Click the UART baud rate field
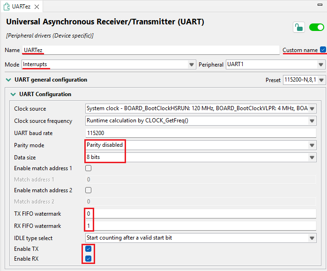 (x=201, y=133)
